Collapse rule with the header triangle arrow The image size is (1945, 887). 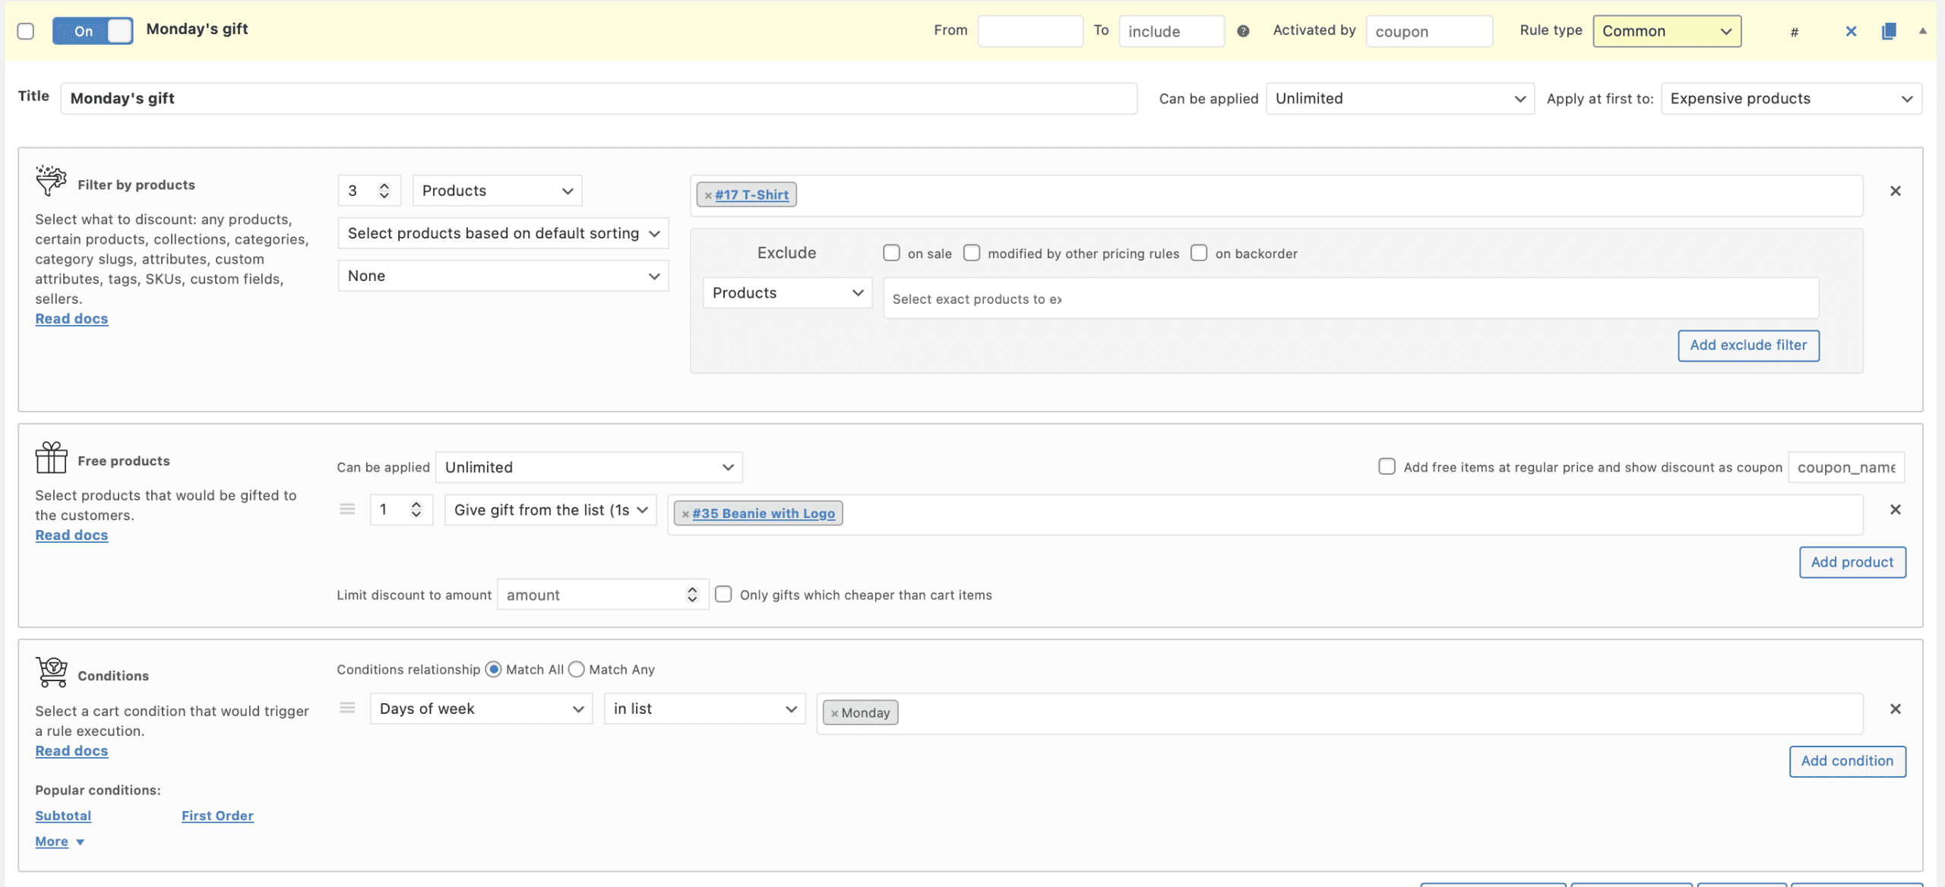tap(1923, 31)
